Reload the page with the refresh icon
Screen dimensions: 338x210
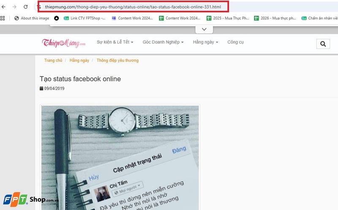[26, 7]
